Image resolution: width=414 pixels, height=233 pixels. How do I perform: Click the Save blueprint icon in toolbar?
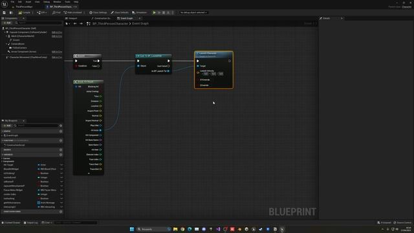[5, 12]
